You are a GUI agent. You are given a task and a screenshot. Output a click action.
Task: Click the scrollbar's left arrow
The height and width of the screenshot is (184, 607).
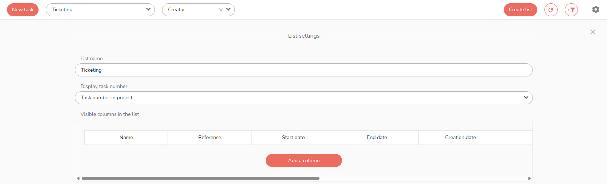78,178
